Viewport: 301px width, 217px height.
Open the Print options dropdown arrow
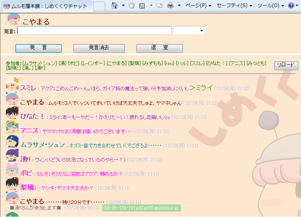[x=179, y=6]
